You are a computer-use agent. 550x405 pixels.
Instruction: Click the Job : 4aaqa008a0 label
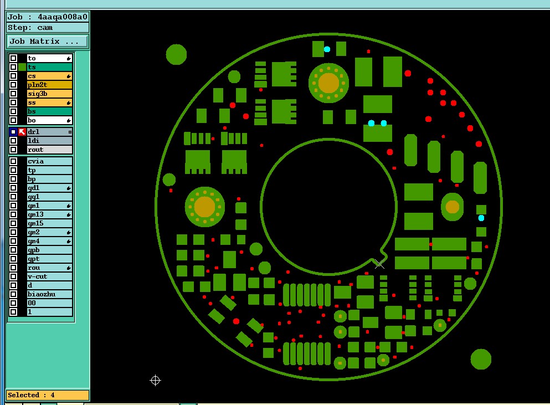point(47,17)
